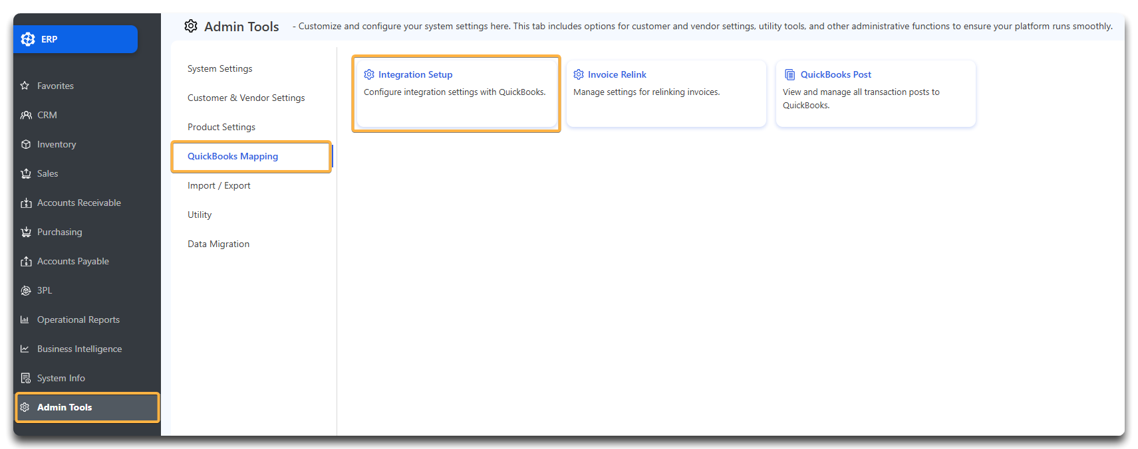1138x449 pixels.
Task: Click the Admin Tools sidebar gear icon
Action: pyautogui.click(x=25, y=407)
